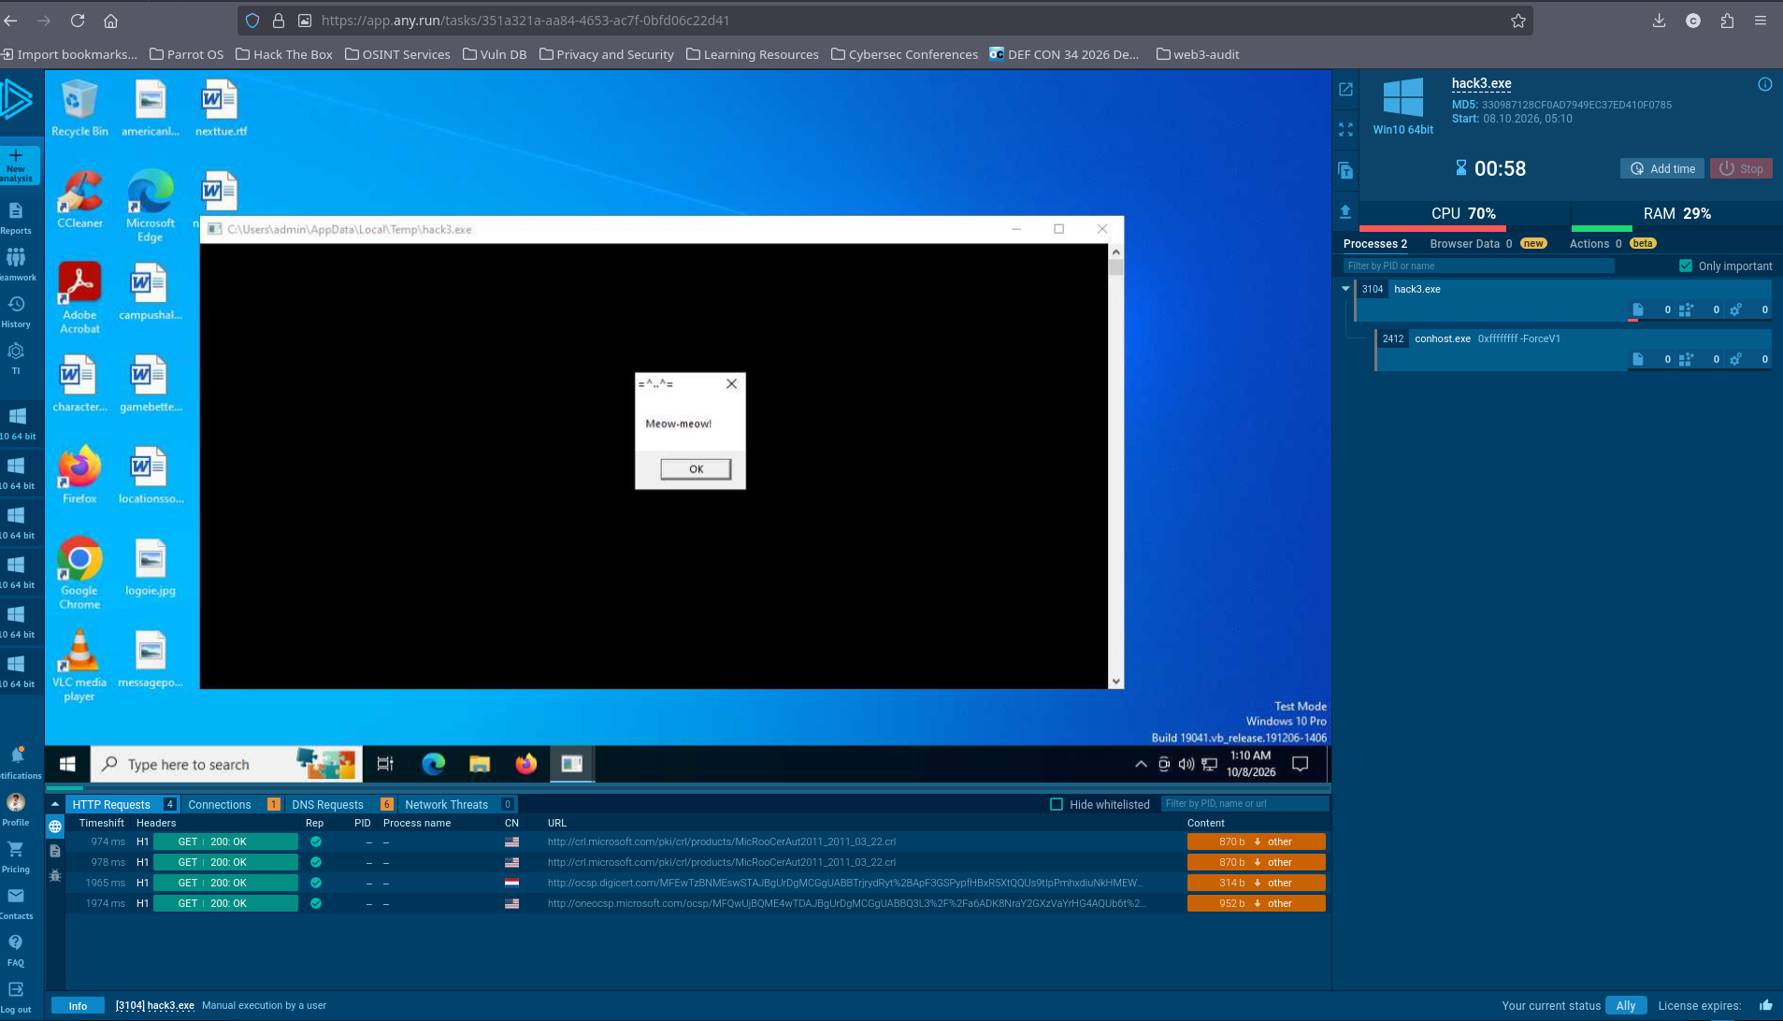Click the Filter by PID or name field
1783x1021 pixels.
[1478, 266]
